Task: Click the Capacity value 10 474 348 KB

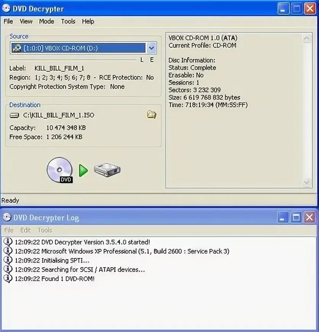Action: 66,128
